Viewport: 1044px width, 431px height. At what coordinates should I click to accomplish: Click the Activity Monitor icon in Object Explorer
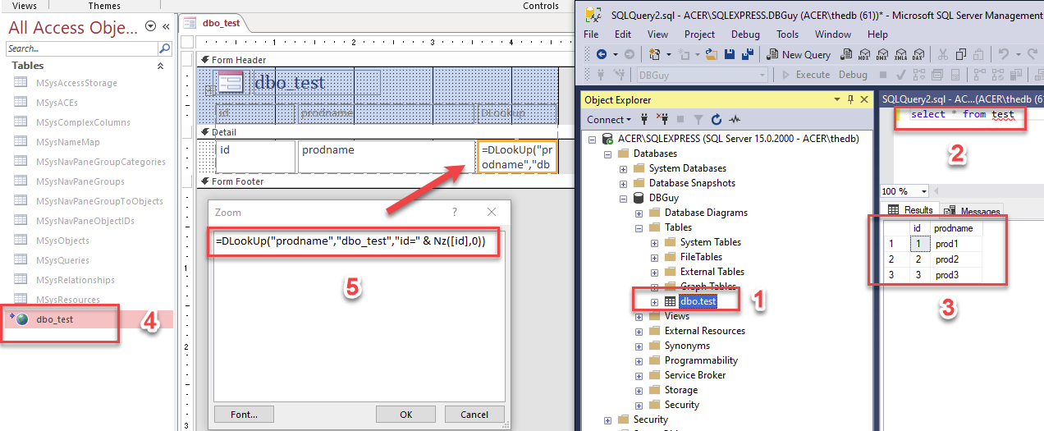click(x=735, y=119)
